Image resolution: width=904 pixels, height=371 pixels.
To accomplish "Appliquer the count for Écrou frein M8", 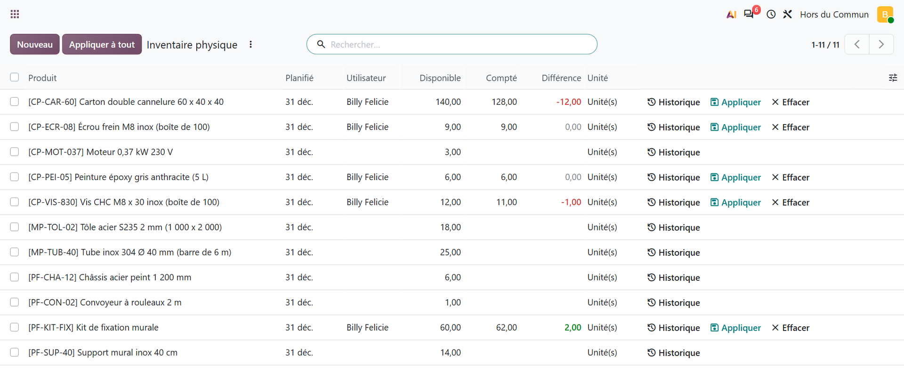I will (x=735, y=127).
